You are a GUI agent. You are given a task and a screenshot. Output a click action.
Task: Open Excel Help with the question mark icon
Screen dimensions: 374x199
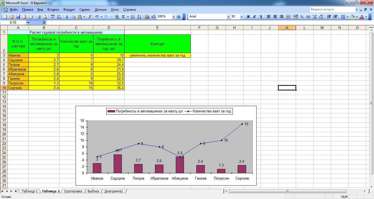[x=179, y=17]
